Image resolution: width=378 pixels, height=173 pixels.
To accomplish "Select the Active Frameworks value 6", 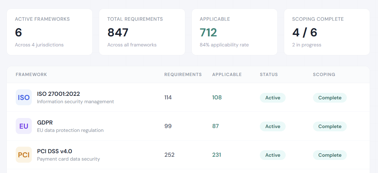I will pyautogui.click(x=18, y=33).
